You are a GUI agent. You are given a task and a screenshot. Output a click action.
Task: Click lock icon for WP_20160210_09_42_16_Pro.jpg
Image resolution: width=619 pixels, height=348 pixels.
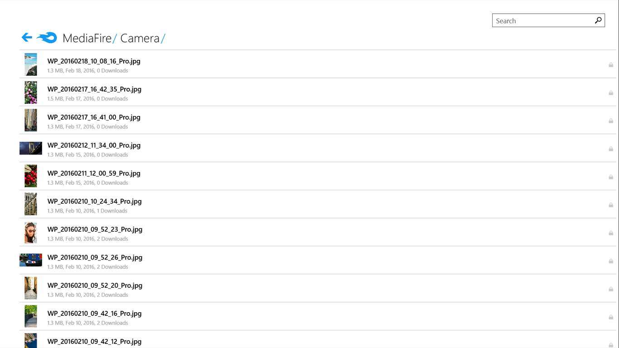(x=611, y=317)
